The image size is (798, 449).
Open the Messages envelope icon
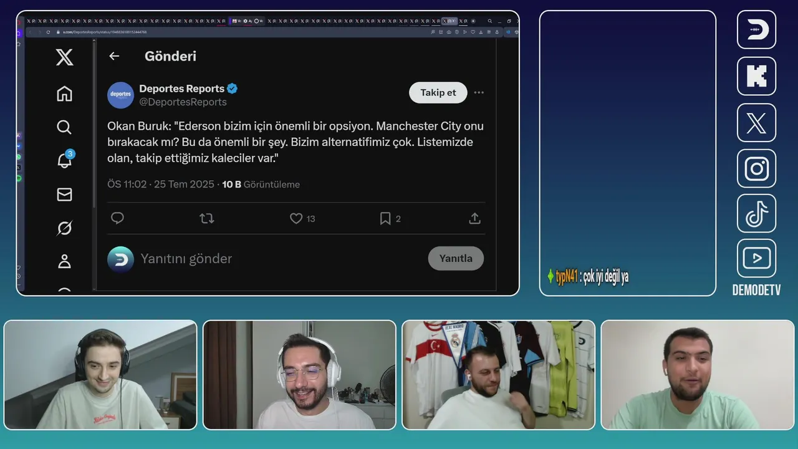pos(64,195)
